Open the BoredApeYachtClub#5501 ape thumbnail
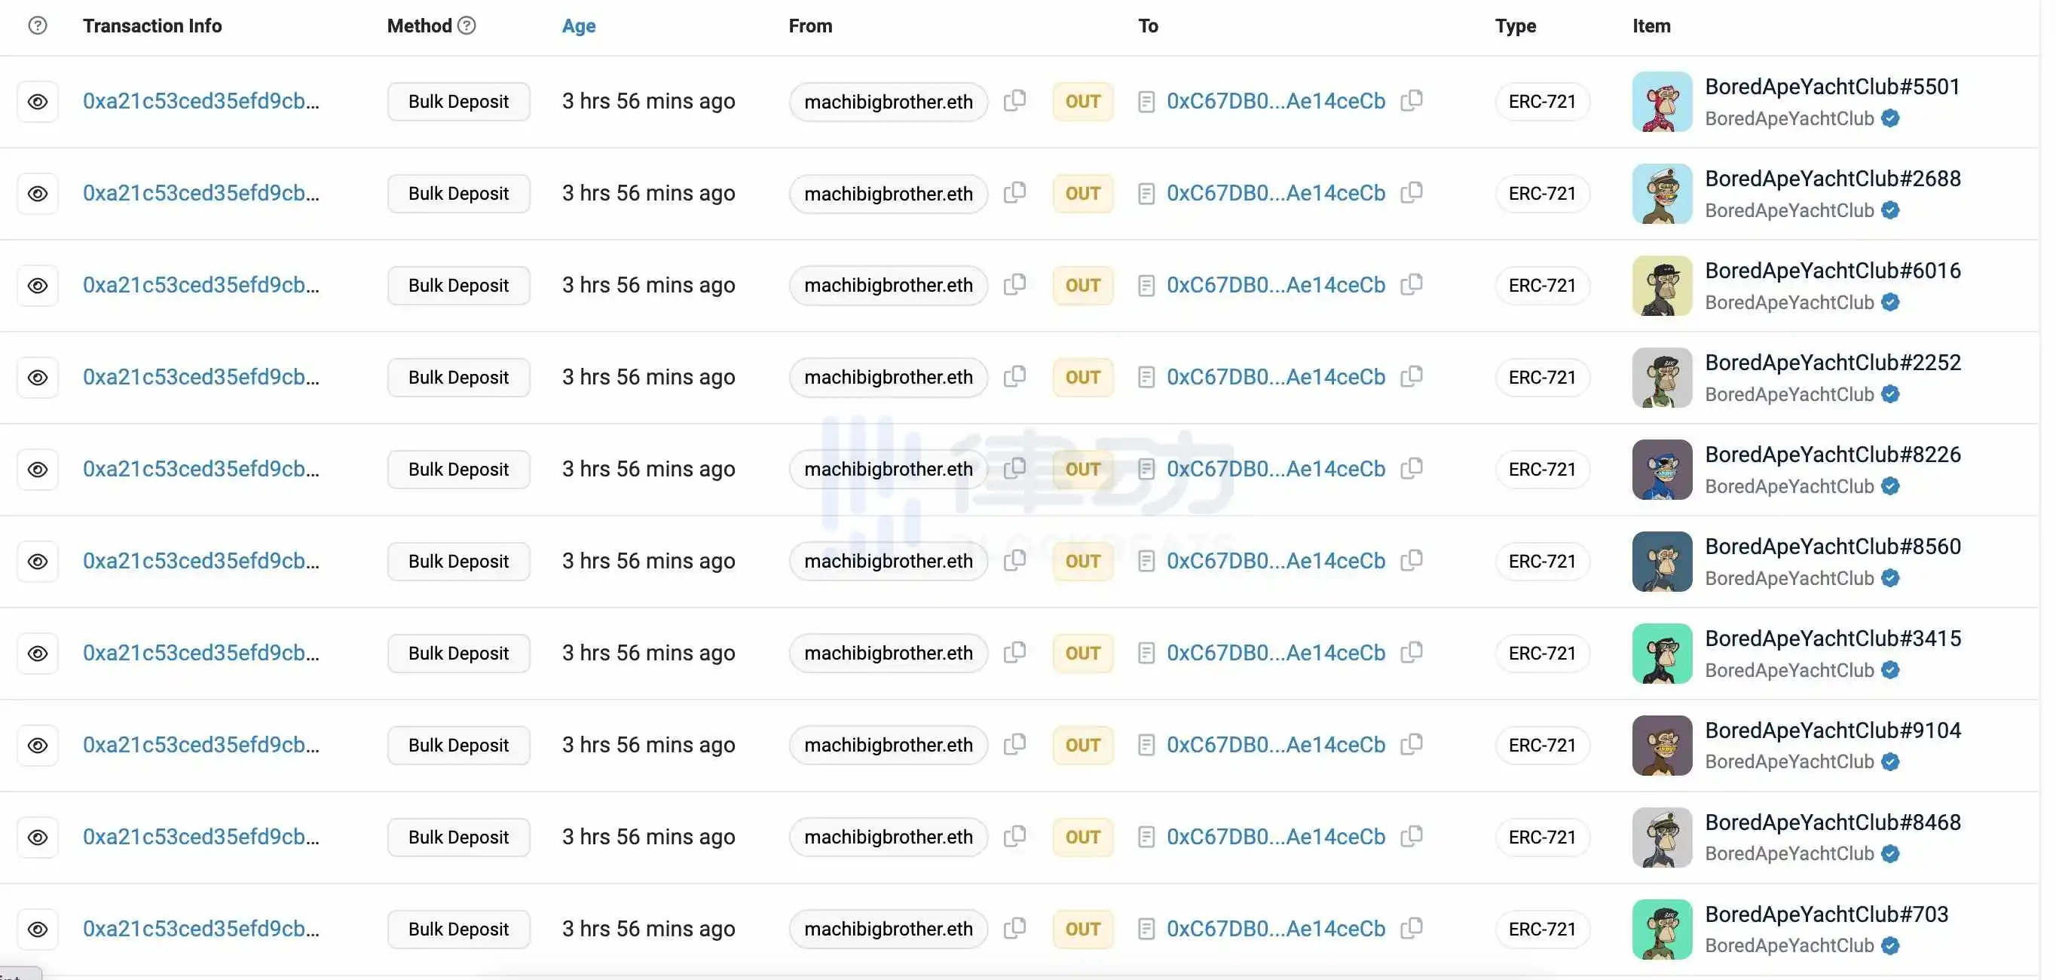The width and height of the screenshot is (2056, 980). (1662, 101)
